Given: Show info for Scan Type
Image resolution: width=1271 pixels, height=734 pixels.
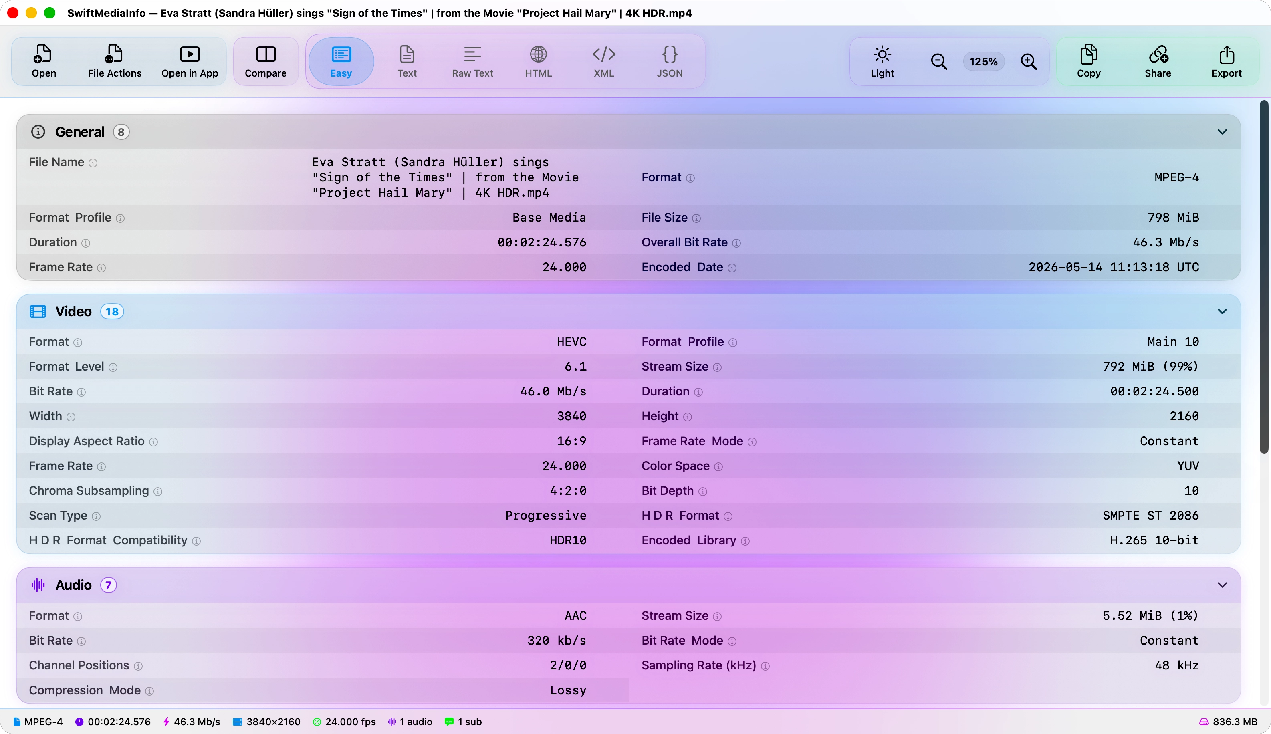Looking at the screenshot, I should 96,516.
